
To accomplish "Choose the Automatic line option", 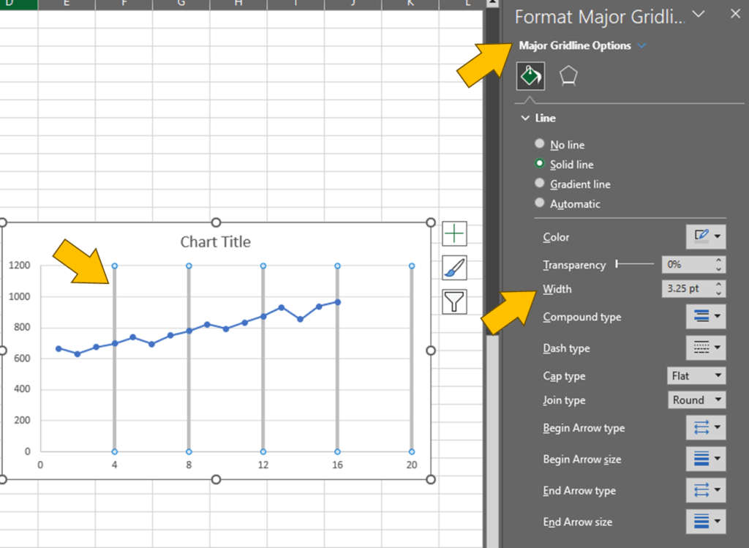I will [x=541, y=203].
